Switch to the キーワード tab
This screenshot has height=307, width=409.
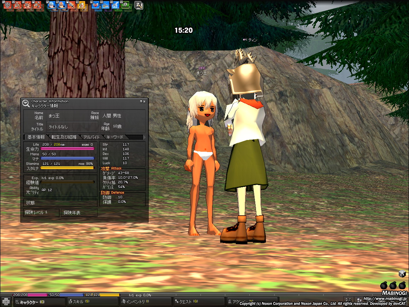tap(115, 137)
